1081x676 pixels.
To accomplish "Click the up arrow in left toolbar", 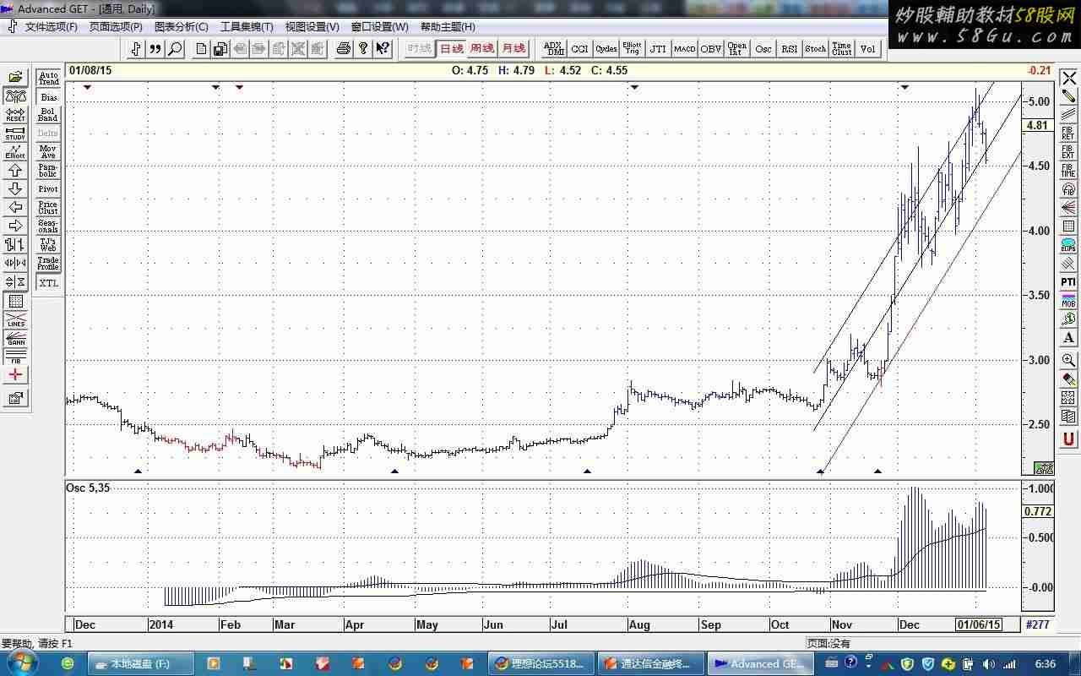I will [15, 171].
